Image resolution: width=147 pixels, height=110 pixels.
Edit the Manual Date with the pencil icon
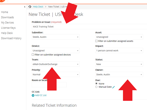[x=113, y=87]
